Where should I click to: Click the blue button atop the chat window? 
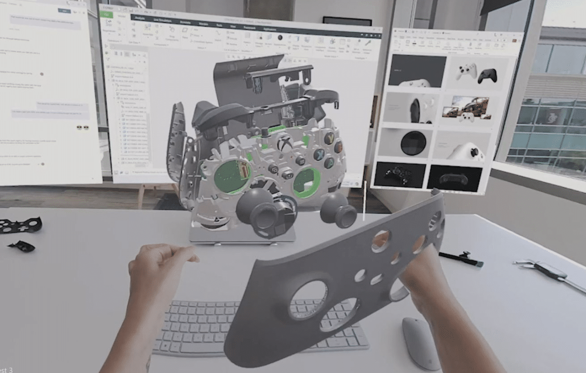point(64,11)
